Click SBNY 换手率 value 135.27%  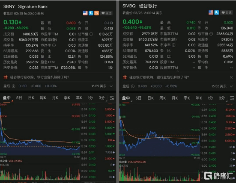click(x=32, y=45)
